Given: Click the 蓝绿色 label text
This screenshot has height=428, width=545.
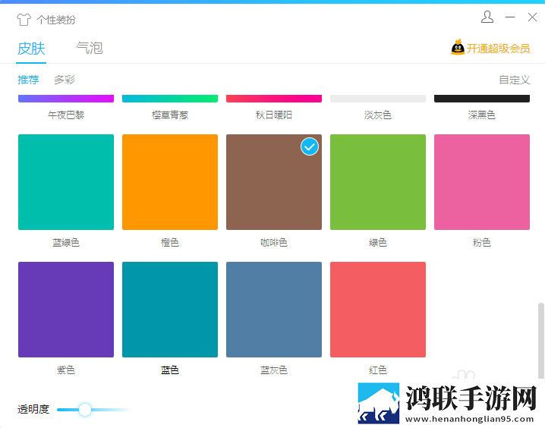Looking at the screenshot, I should click(x=66, y=243).
